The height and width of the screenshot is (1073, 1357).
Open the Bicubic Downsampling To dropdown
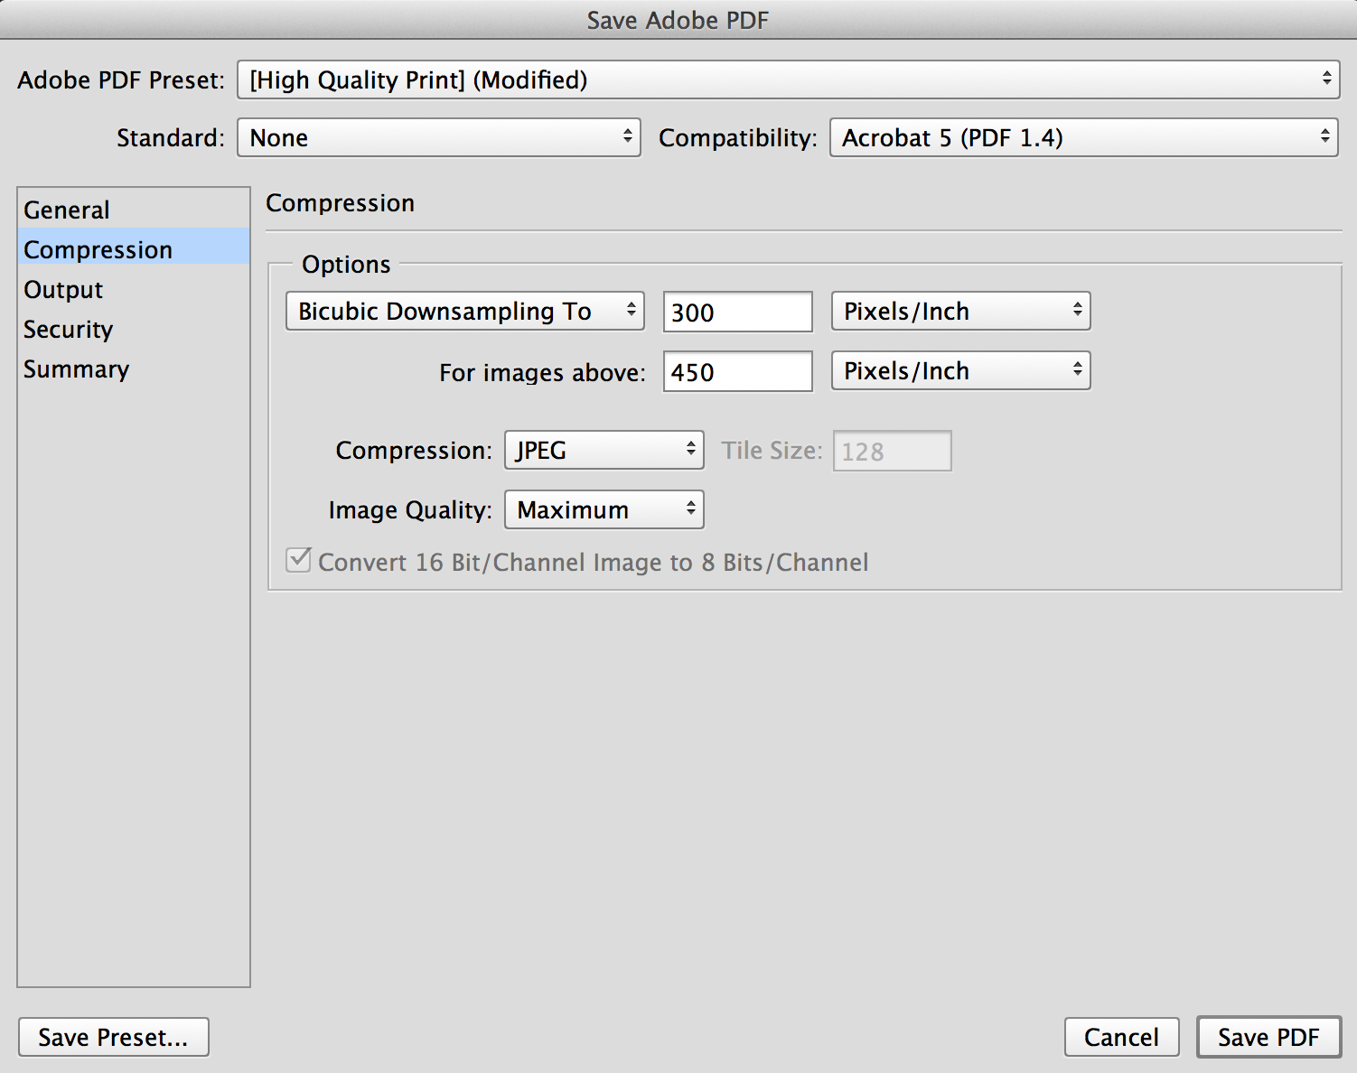point(465,311)
